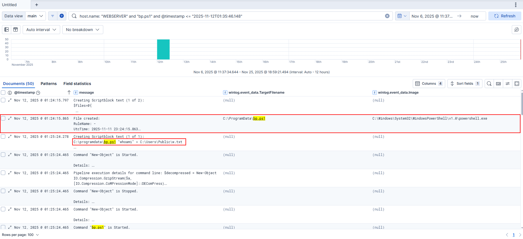Expand the File created document row

pos(10,119)
